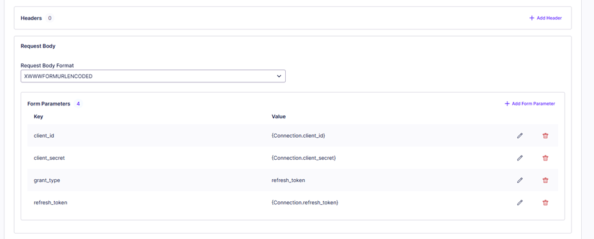Delete the refresh_token form parameter
Viewport: 594px width, 239px height.
coord(545,202)
